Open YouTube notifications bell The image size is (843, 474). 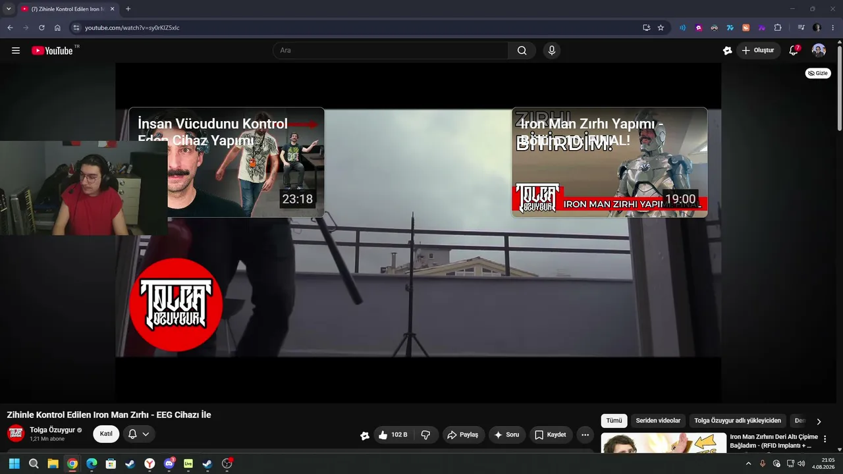pyautogui.click(x=794, y=51)
